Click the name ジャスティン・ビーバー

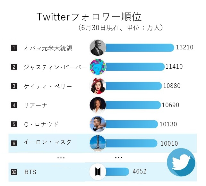click(x=55, y=67)
